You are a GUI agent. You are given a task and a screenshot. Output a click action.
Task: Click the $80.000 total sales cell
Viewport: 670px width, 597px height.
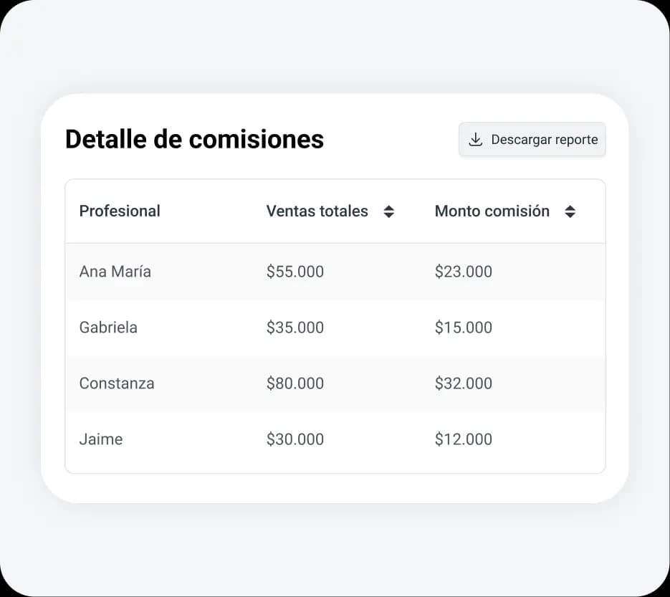coord(295,383)
